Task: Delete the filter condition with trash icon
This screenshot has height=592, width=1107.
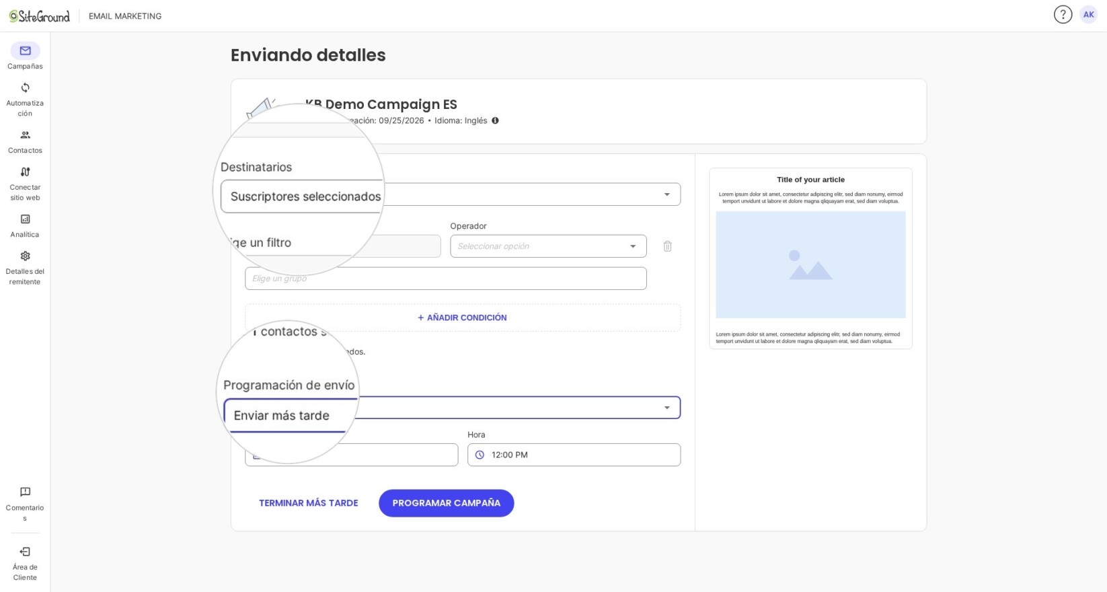Action: [667, 246]
